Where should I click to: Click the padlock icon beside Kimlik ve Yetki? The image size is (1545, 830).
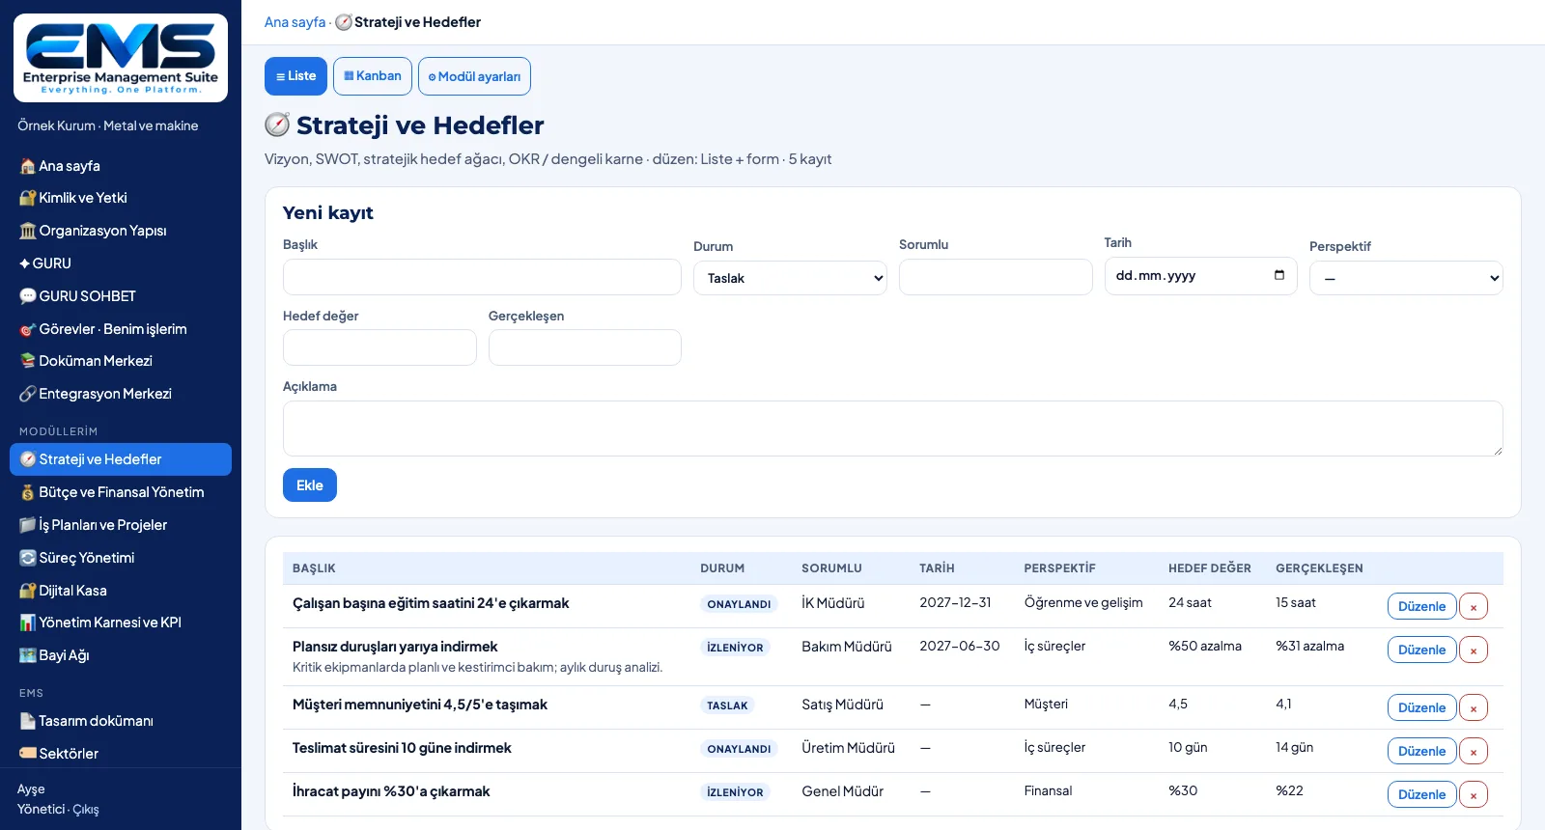point(28,198)
